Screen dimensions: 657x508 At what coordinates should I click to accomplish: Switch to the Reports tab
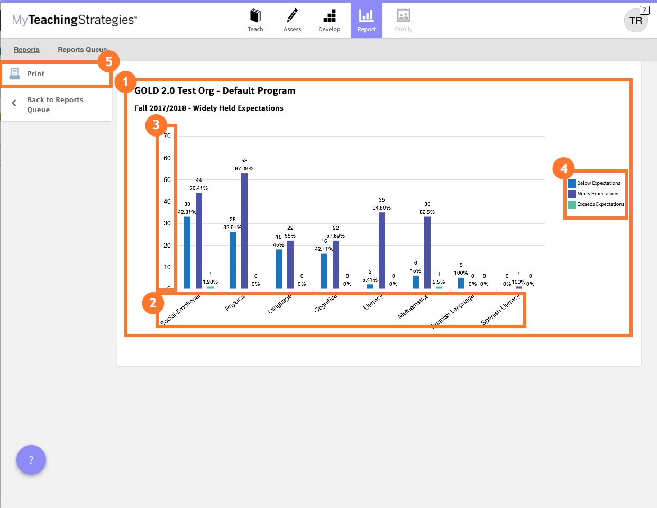point(26,49)
